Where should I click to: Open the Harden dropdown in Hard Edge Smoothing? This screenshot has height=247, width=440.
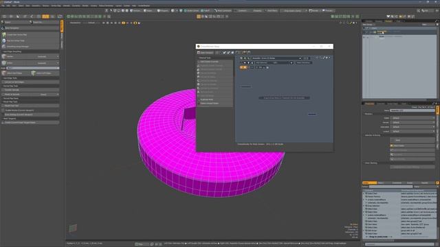(x=30, y=56)
